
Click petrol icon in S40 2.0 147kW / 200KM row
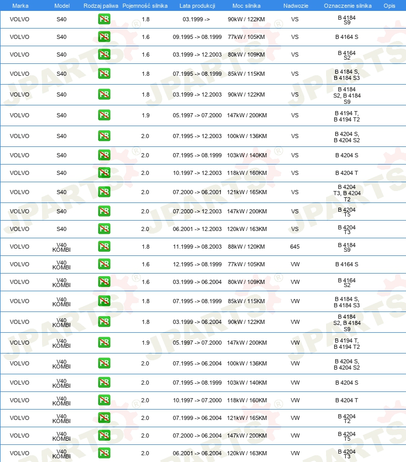(104, 211)
